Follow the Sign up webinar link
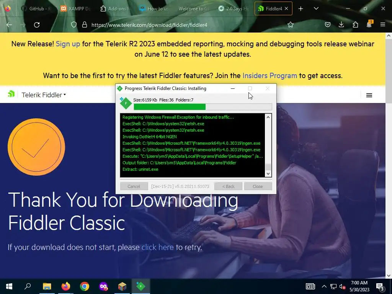Screen dimensions: 392x294 tap(68, 44)
